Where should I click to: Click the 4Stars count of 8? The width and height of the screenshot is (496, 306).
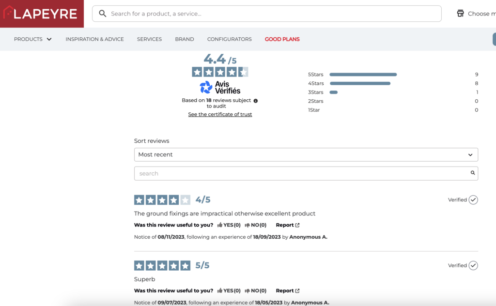pyautogui.click(x=477, y=83)
